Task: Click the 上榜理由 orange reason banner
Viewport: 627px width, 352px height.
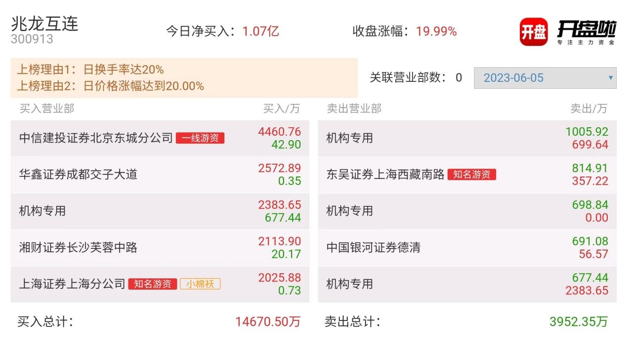Action: (183, 78)
